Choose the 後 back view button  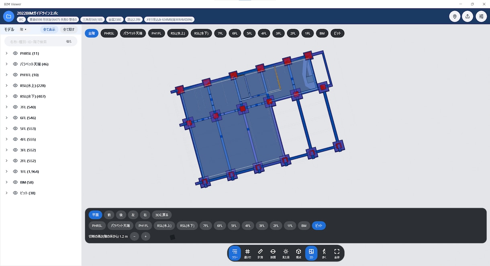click(x=121, y=215)
